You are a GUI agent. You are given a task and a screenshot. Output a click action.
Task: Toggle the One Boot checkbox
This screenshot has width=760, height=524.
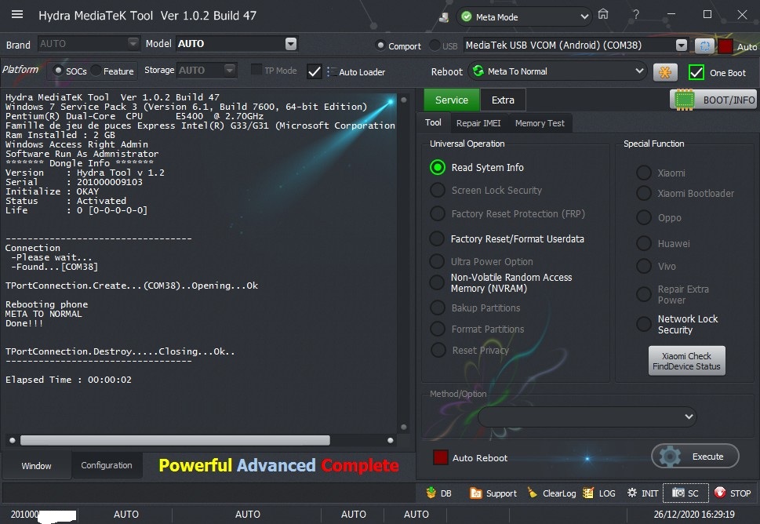pyautogui.click(x=696, y=73)
